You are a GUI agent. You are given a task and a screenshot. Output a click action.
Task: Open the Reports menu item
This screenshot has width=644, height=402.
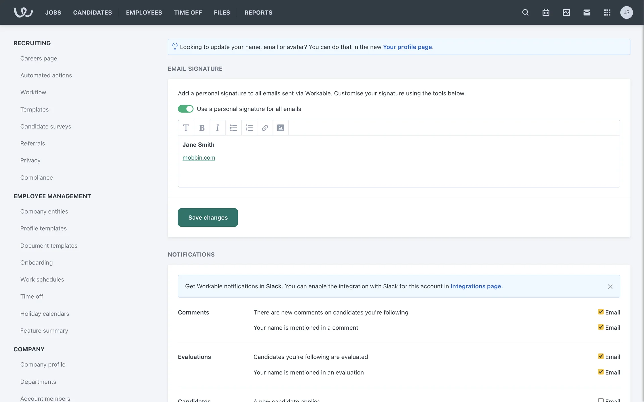point(258,13)
